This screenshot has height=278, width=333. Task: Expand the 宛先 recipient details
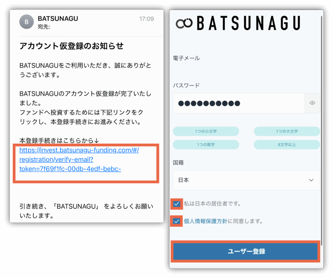[44, 27]
